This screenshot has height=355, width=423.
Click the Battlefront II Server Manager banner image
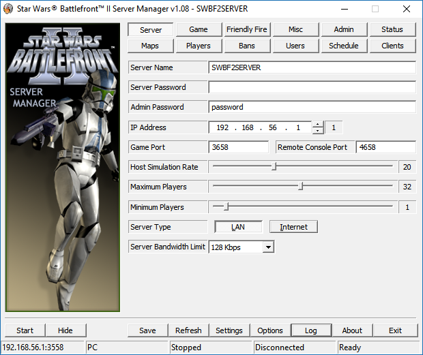pos(63,167)
